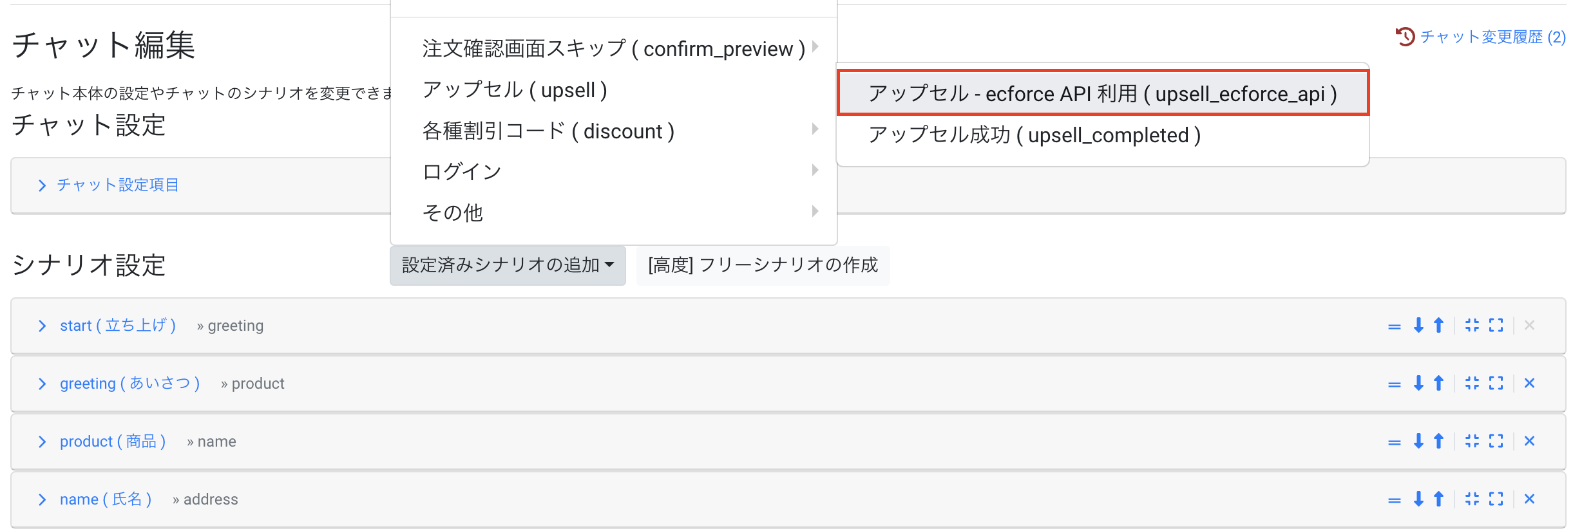This screenshot has height=529, width=1573.
Task: Move the product scenario up with the arrow
Action: pyautogui.click(x=1438, y=441)
